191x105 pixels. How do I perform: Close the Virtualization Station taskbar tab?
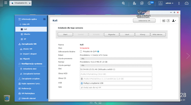coord(30,3)
